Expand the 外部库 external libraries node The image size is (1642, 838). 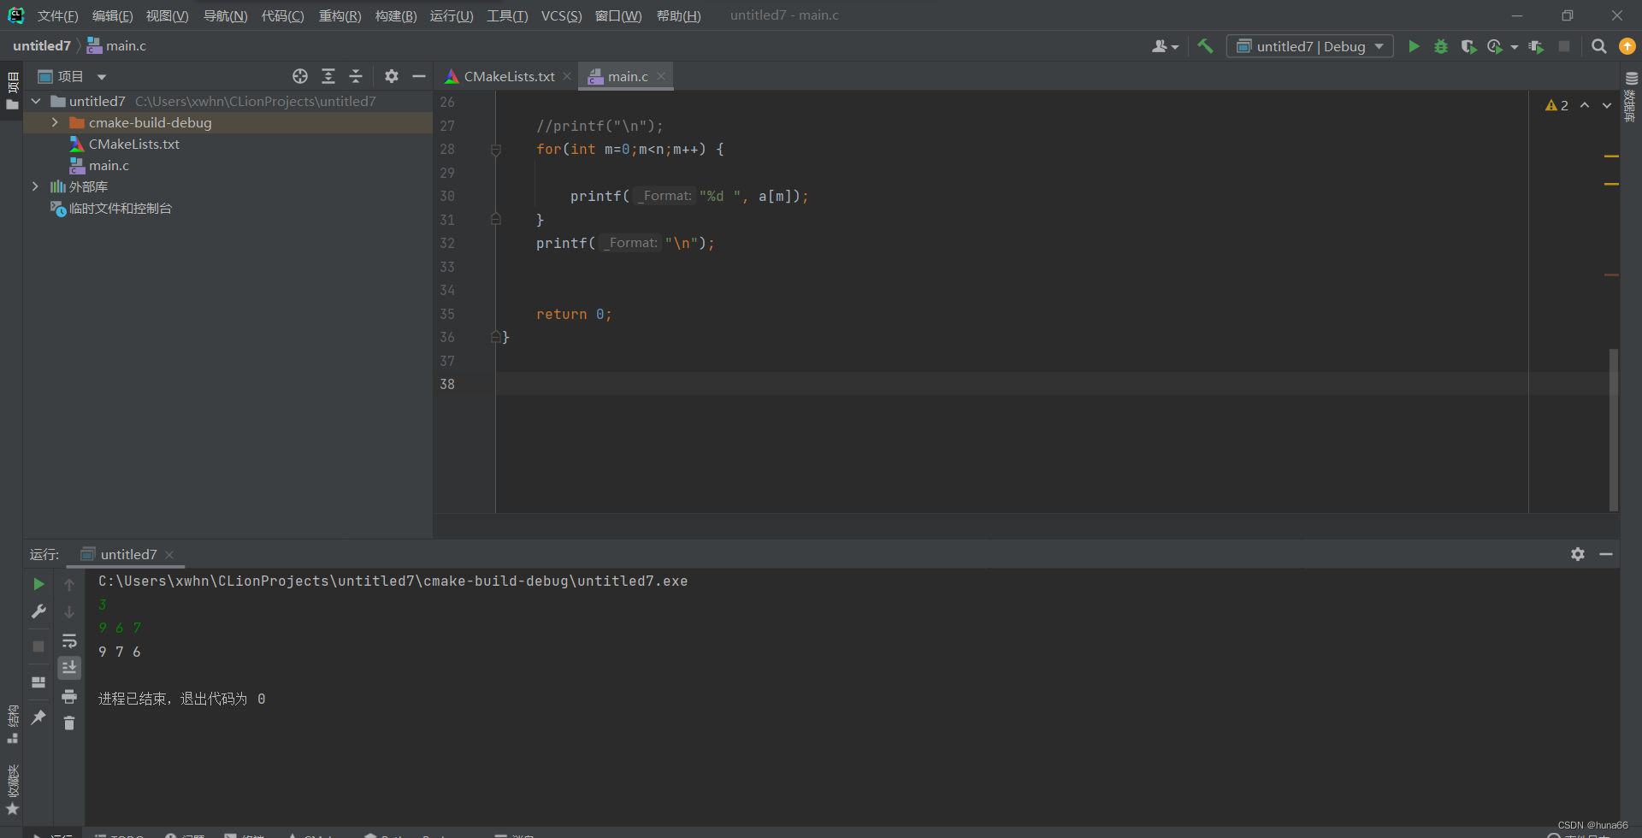tap(35, 186)
